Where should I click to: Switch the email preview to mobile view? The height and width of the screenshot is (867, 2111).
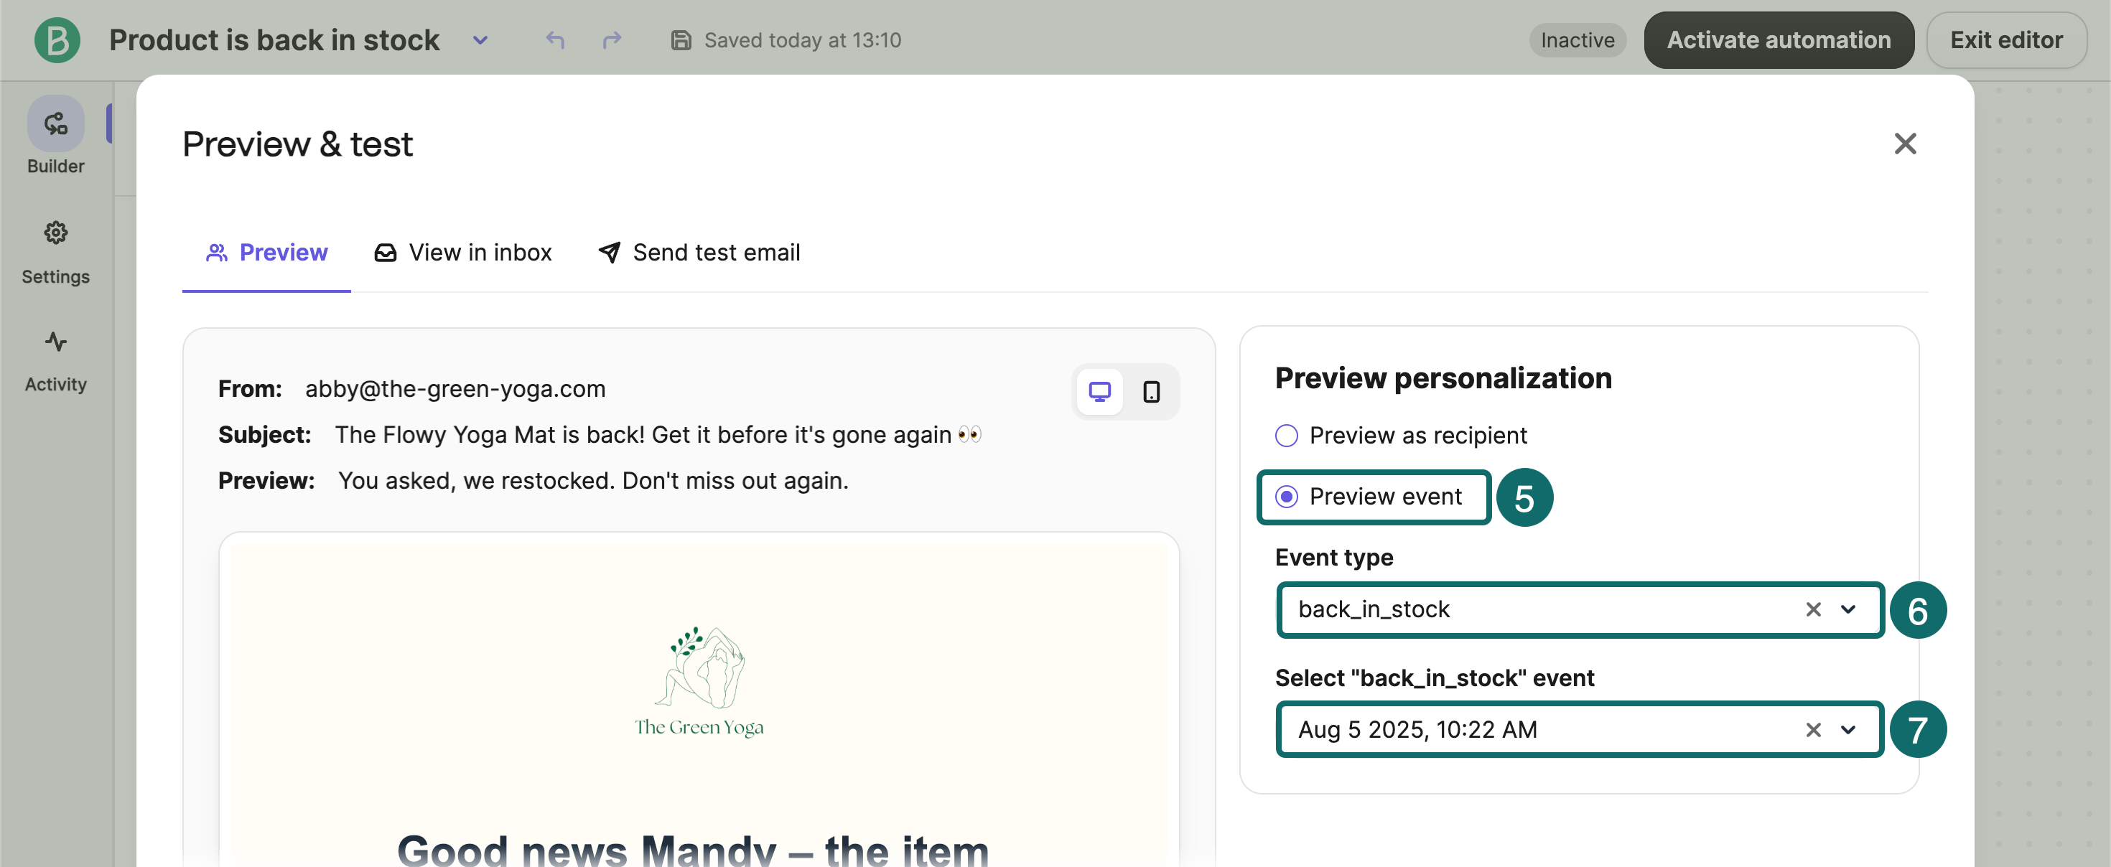(x=1153, y=392)
